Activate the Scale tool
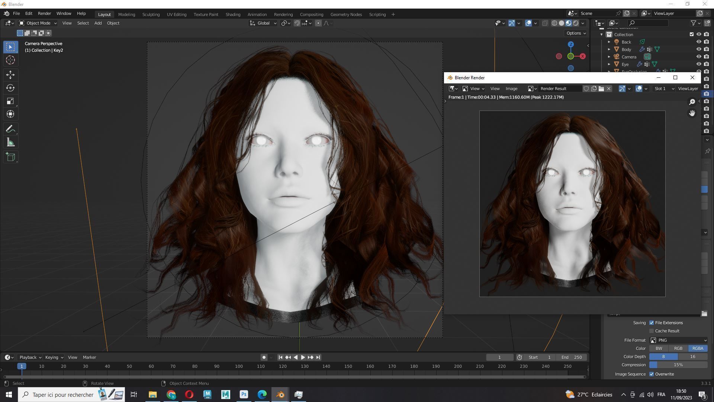 coord(10,101)
